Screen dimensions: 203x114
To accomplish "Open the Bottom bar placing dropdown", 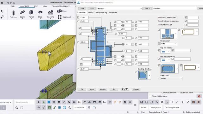I will pyautogui.click(x=165, y=60).
